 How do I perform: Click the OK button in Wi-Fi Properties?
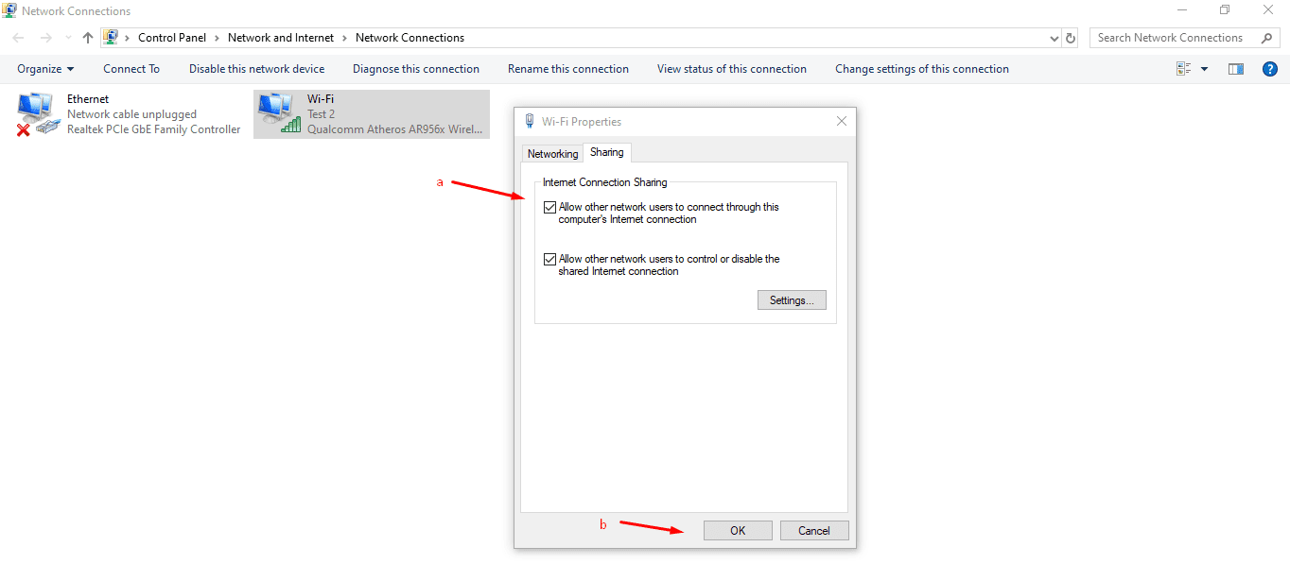pyautogui.click(x=738, y=531)
